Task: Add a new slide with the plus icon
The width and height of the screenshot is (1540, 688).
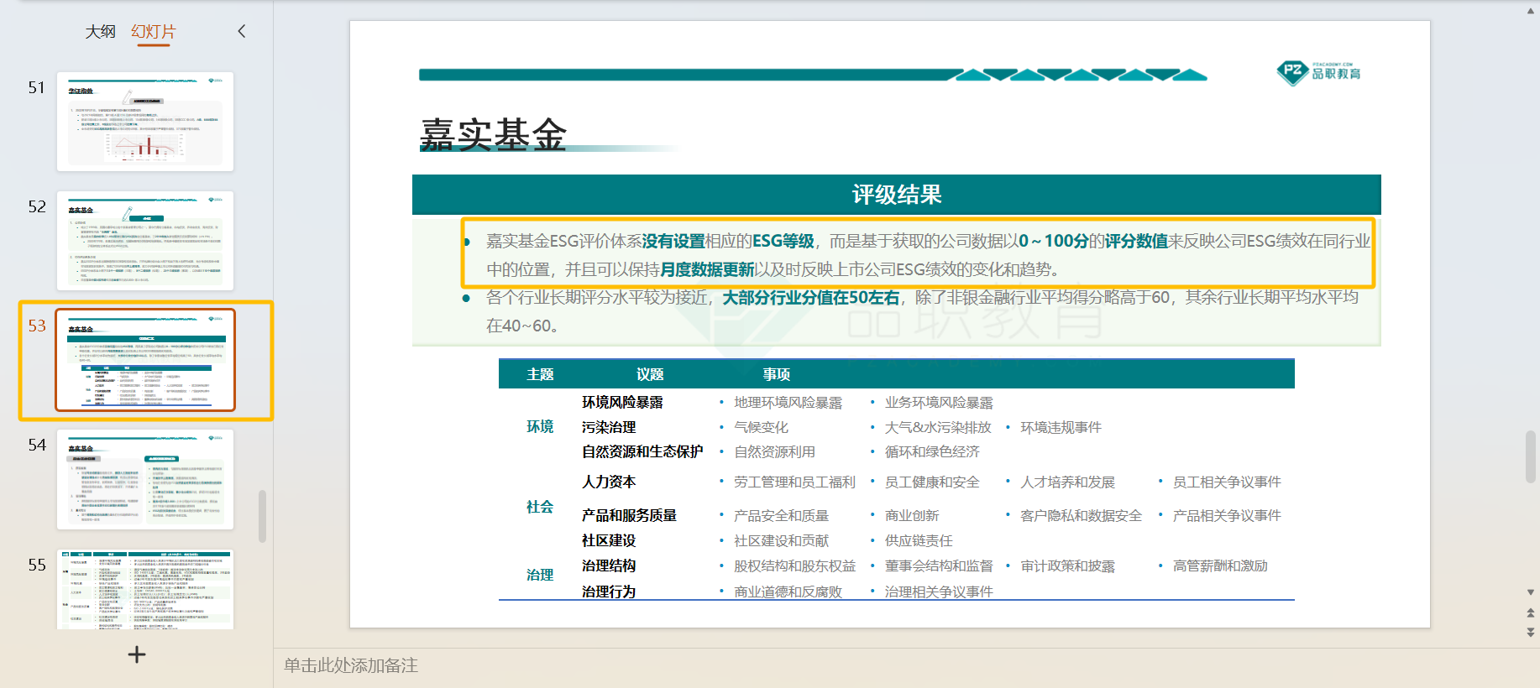Action: click(137, 654)
